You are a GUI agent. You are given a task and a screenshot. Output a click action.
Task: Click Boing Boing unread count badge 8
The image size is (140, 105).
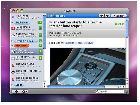coord(41,28)
